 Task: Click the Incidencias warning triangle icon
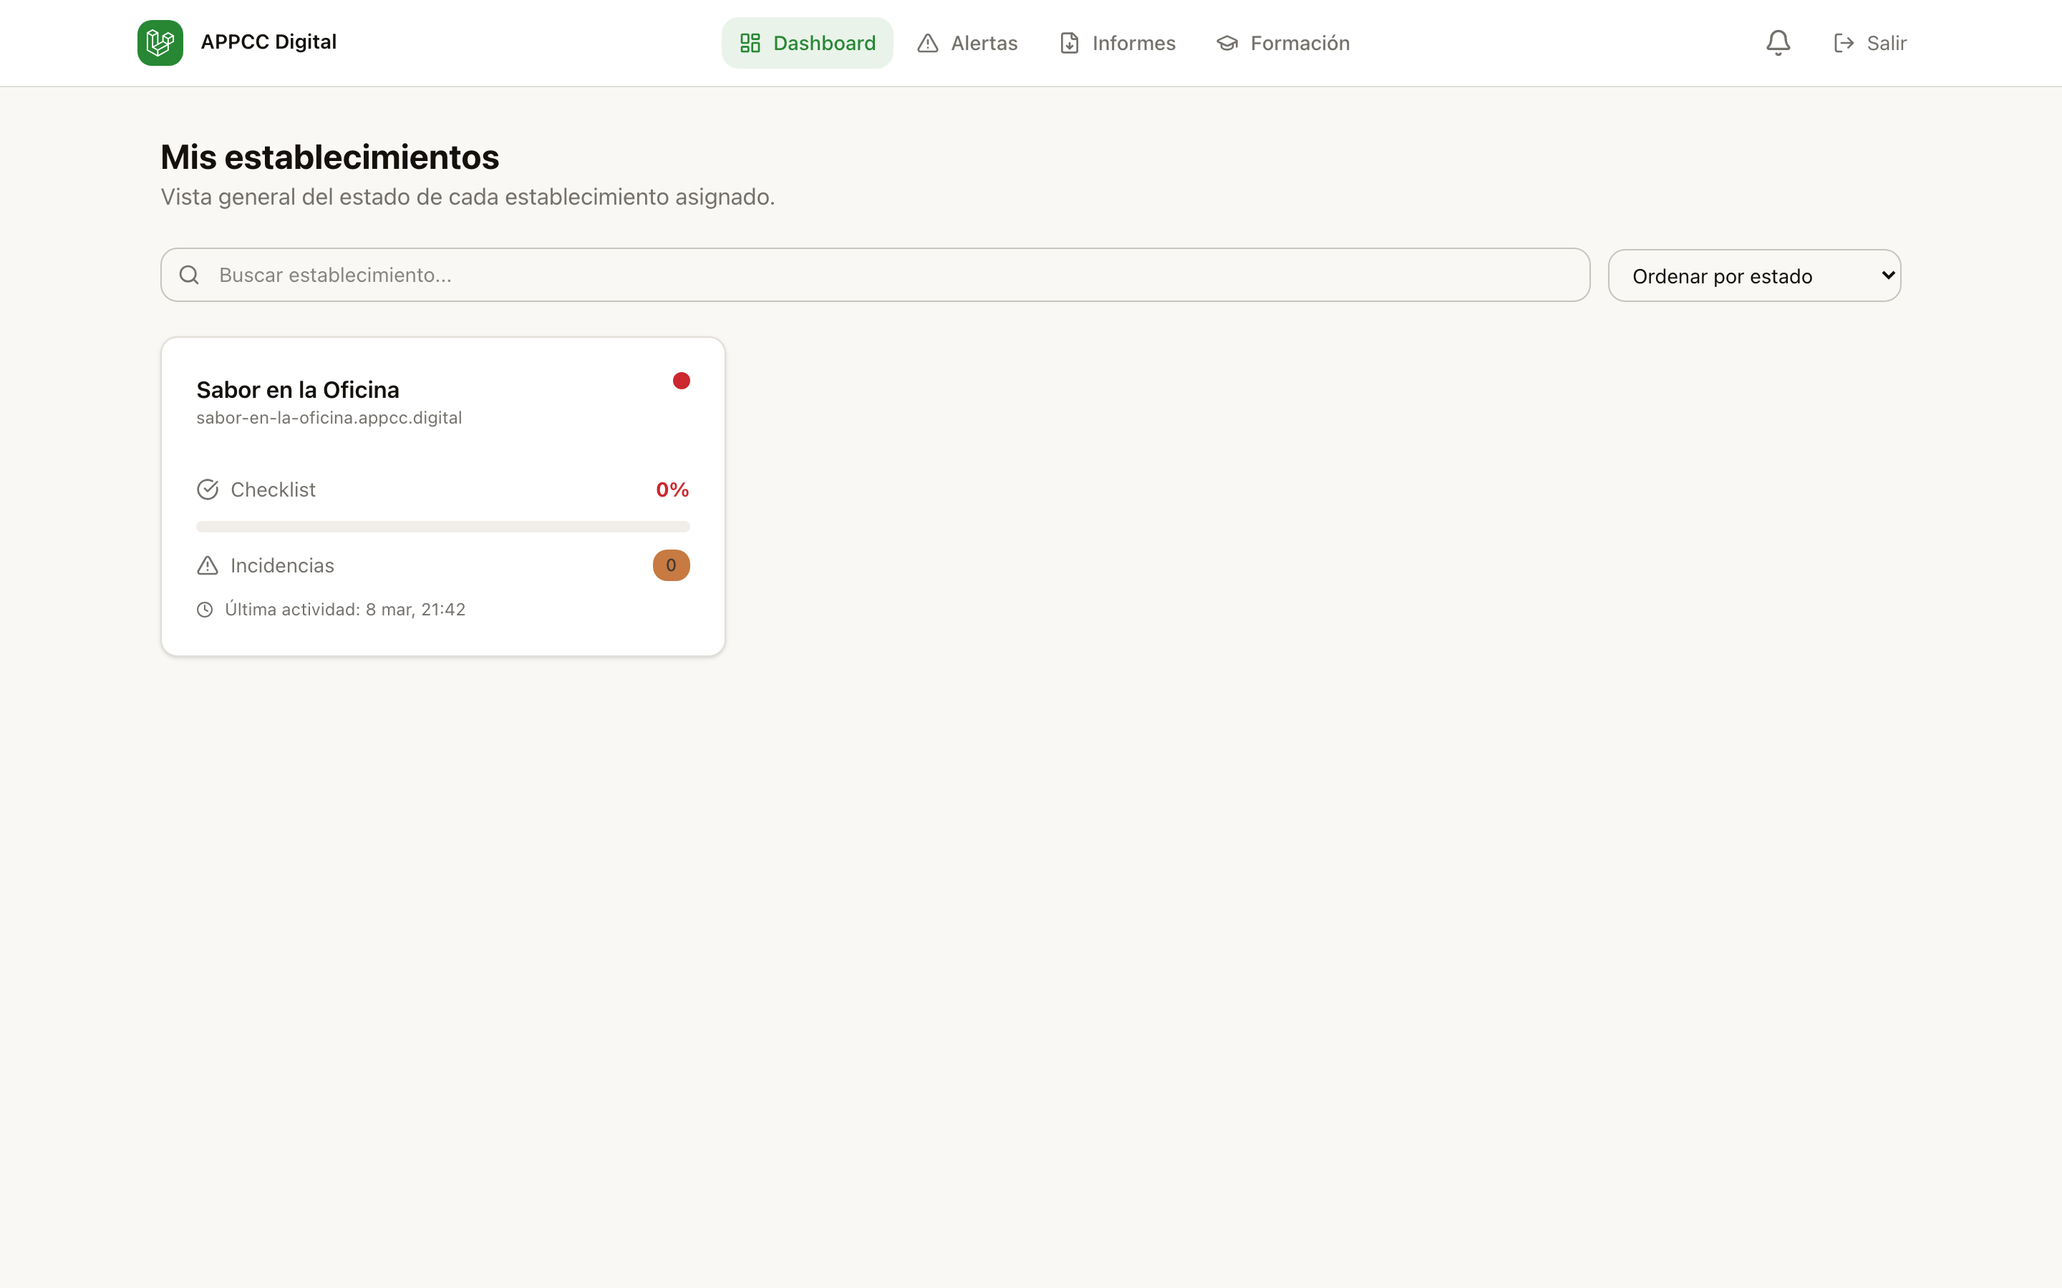[x=207, y=565]
